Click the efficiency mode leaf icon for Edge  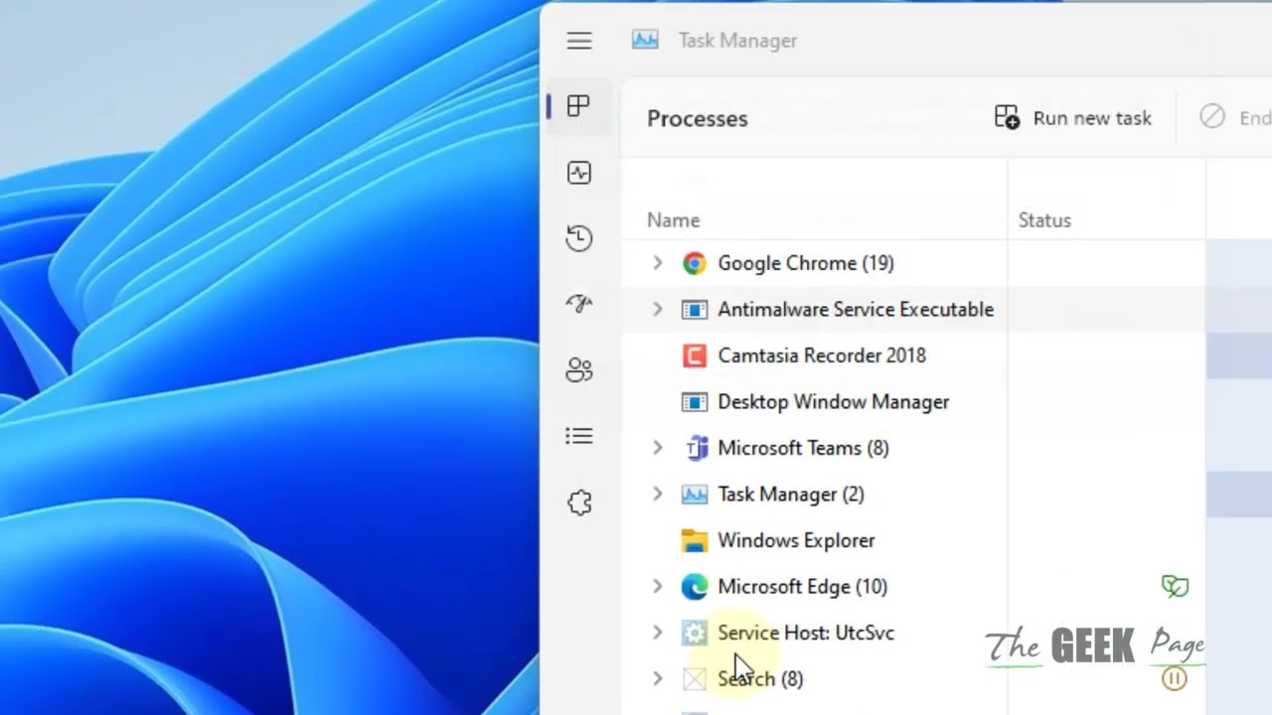tap(1175, 586)
